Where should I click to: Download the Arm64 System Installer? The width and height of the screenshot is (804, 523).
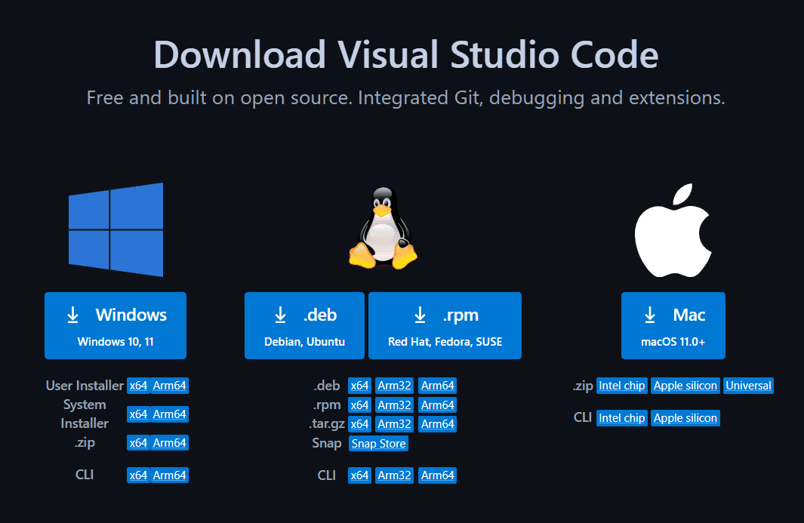click(x=168, y=414)
